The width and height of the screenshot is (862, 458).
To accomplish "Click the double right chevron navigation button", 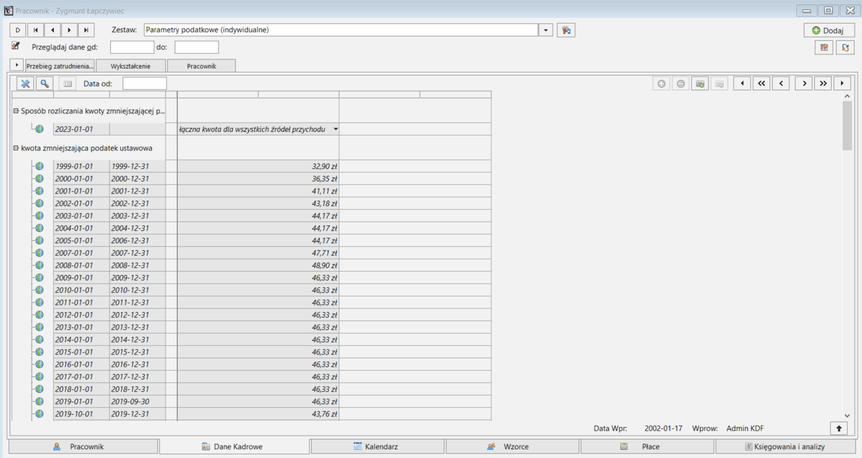I will tap(823, 84).
